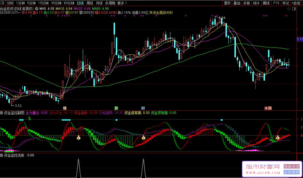The height and width of the screenshot is (178, 303).
Task: Click the 其他金属新材料 sector link
Action: [x=161, y=12]
